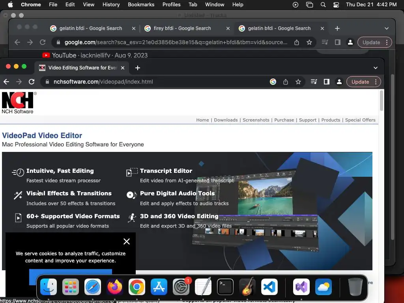The width and height of the screenshot is (404, 303).
Task: Click the reload button in the back Google window
Action: 43,42
